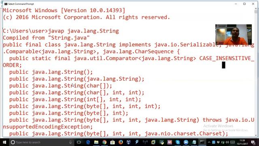Open the yellow-green VMware icon in the taskbar
Screen dimensions: 259x146
click(153, 142)
